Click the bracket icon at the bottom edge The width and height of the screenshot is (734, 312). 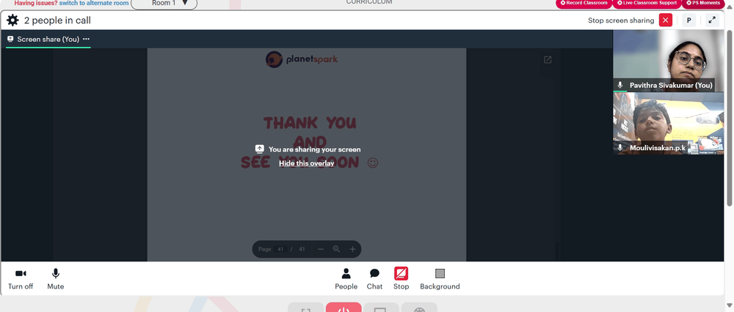(x=305, y=308)
